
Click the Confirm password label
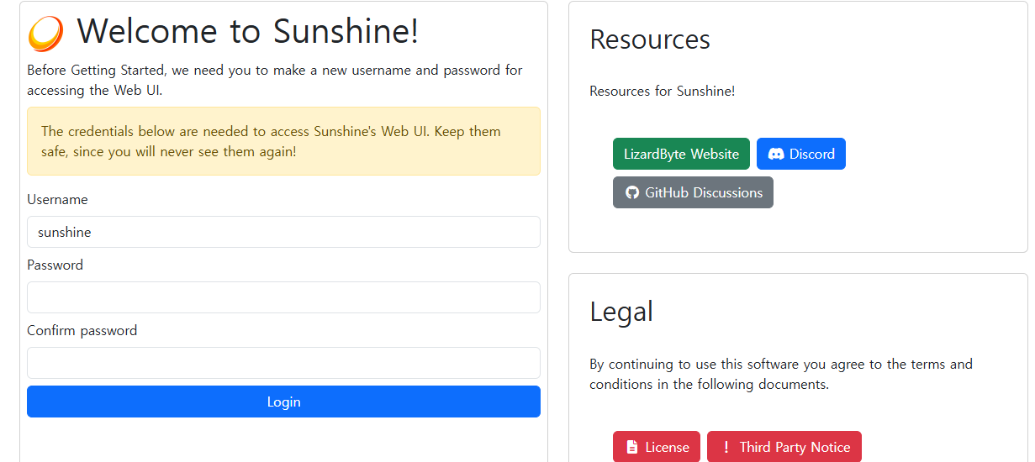pos(82,330)
